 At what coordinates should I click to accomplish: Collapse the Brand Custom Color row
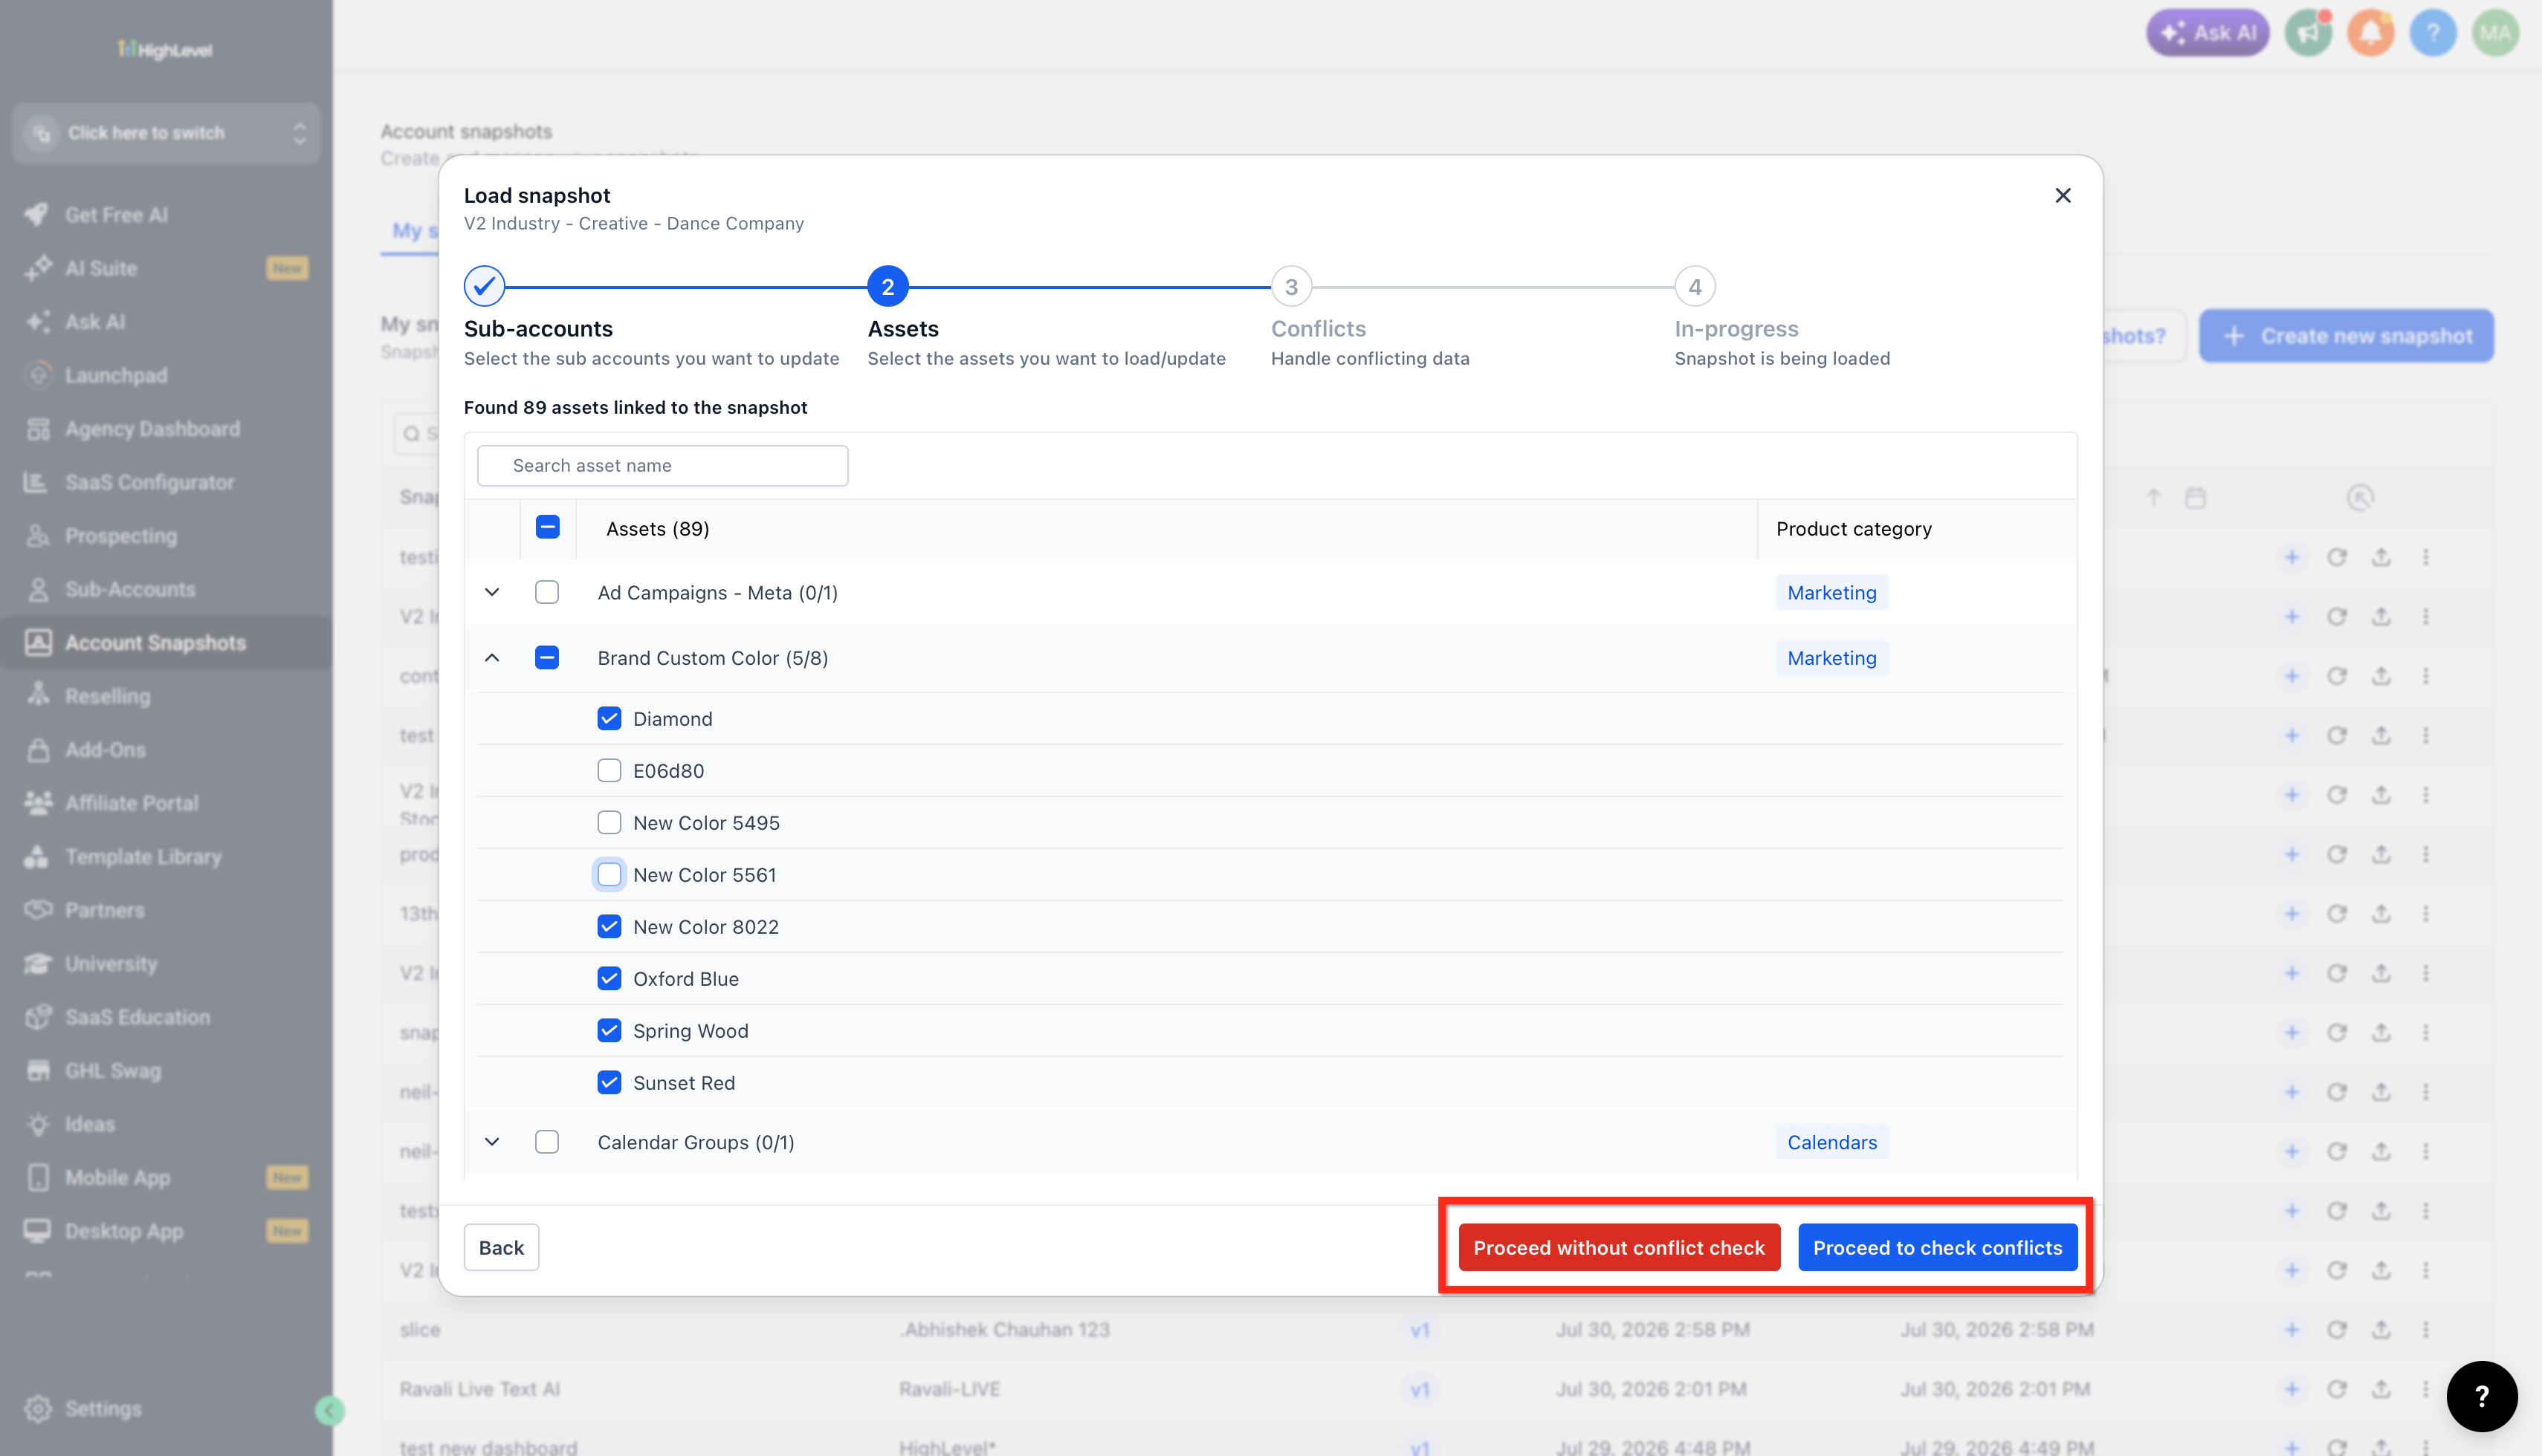492,657
